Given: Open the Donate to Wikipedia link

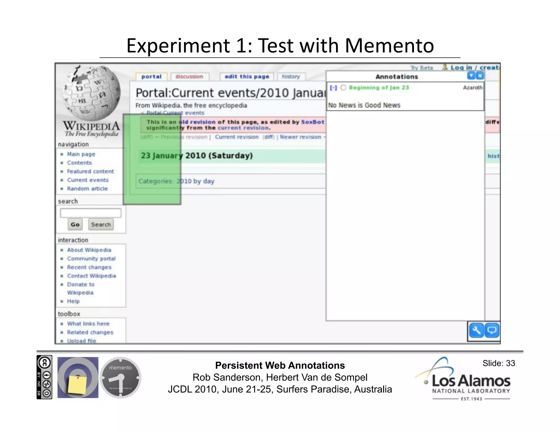Looking at the screenshot, I should pos(81,288).
